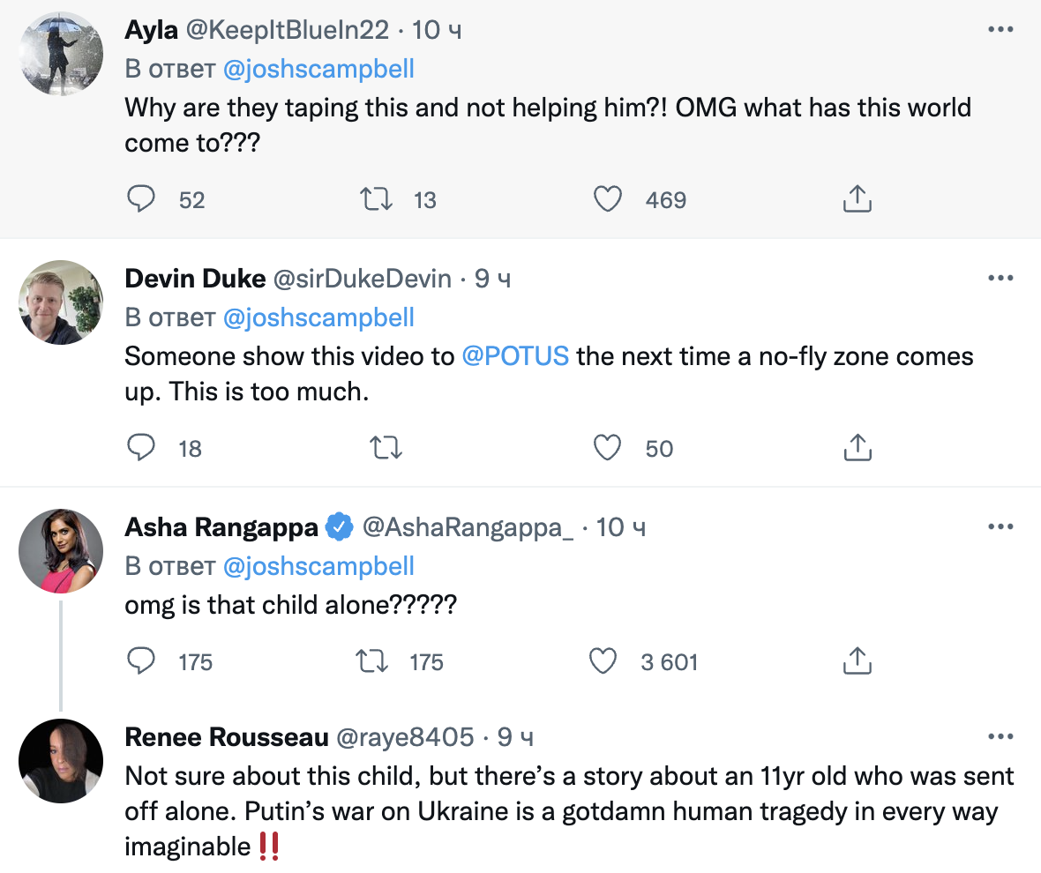View Devin Duke's profile picture
The width and height of the screenshot is (1041, 873).
click(62, 302)
